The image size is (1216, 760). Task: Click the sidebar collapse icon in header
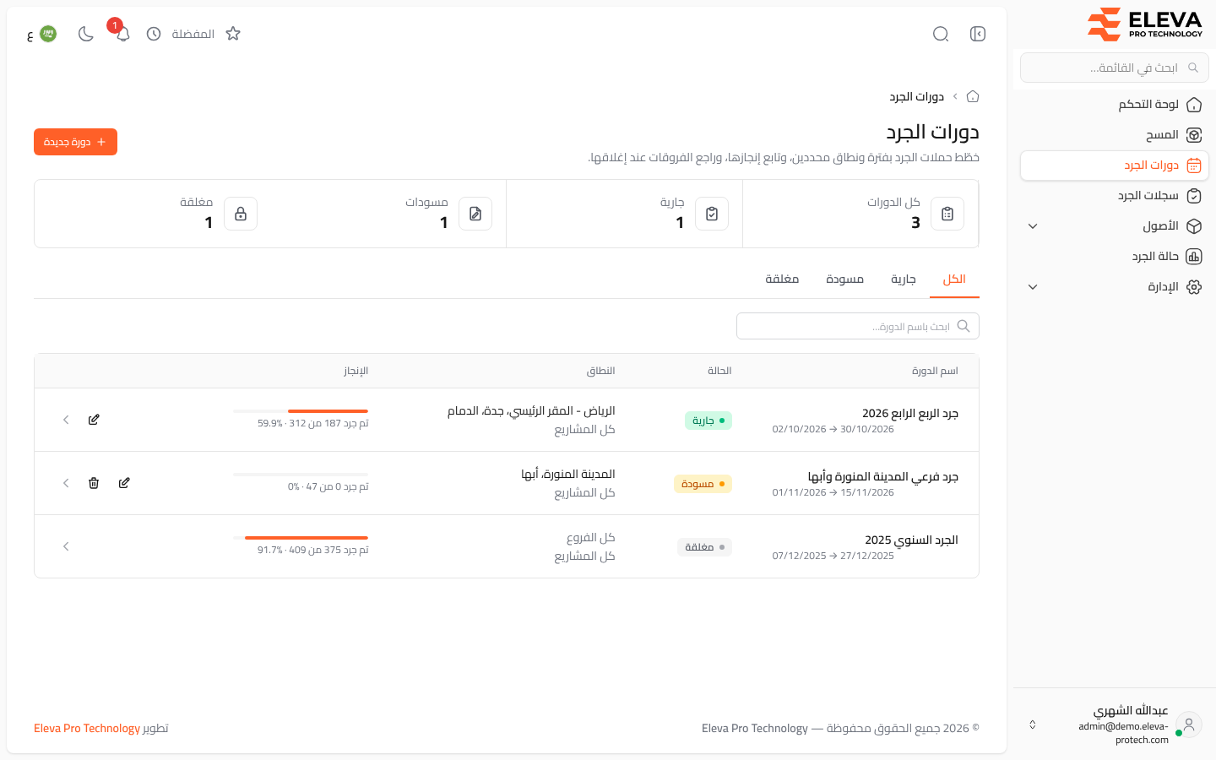click(x=978, y=34)
